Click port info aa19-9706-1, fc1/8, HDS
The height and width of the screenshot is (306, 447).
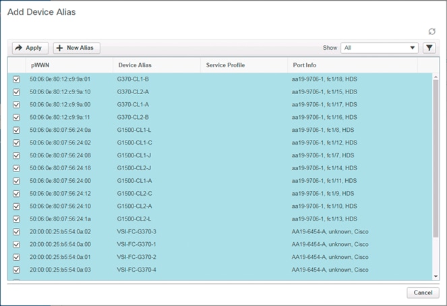pyautogui.click(x=323, y=130)
